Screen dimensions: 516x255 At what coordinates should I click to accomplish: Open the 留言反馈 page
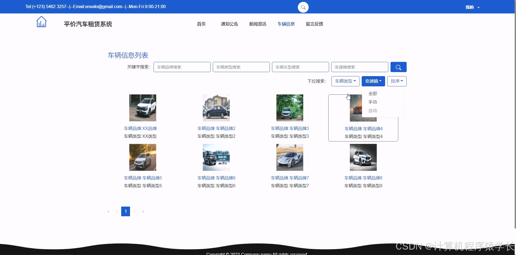pyautogui.click(x=314, y=24)
